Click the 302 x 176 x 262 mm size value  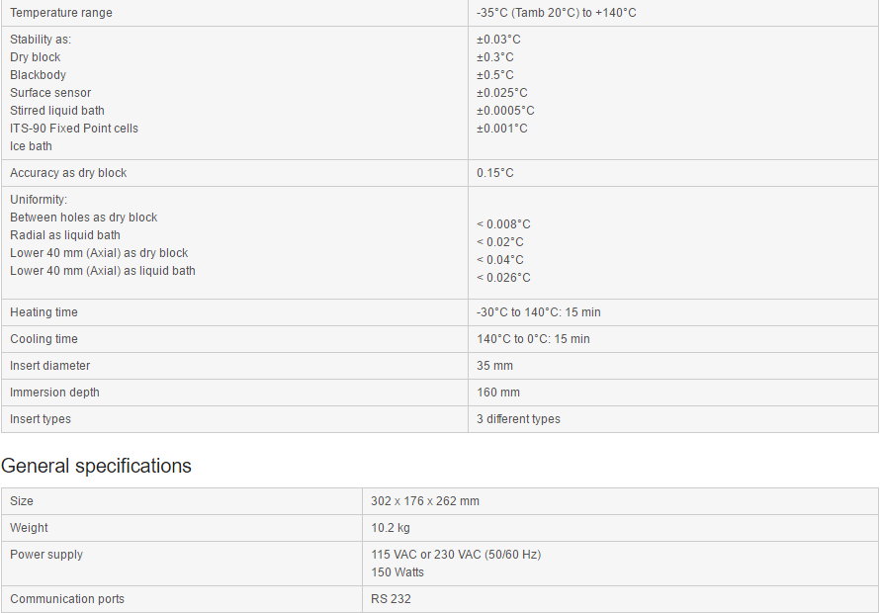point(425,501)
